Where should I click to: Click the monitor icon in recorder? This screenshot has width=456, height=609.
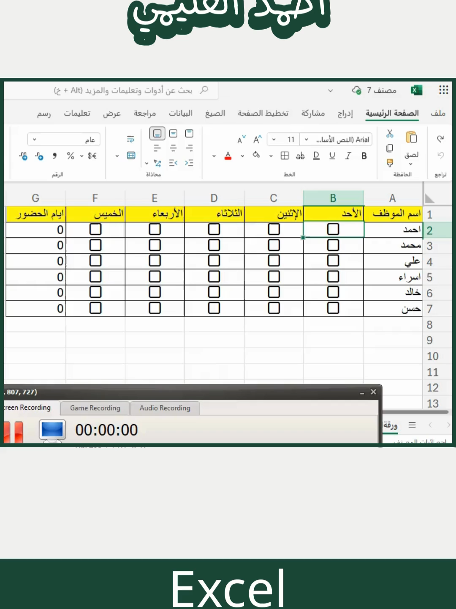point(52,431)
